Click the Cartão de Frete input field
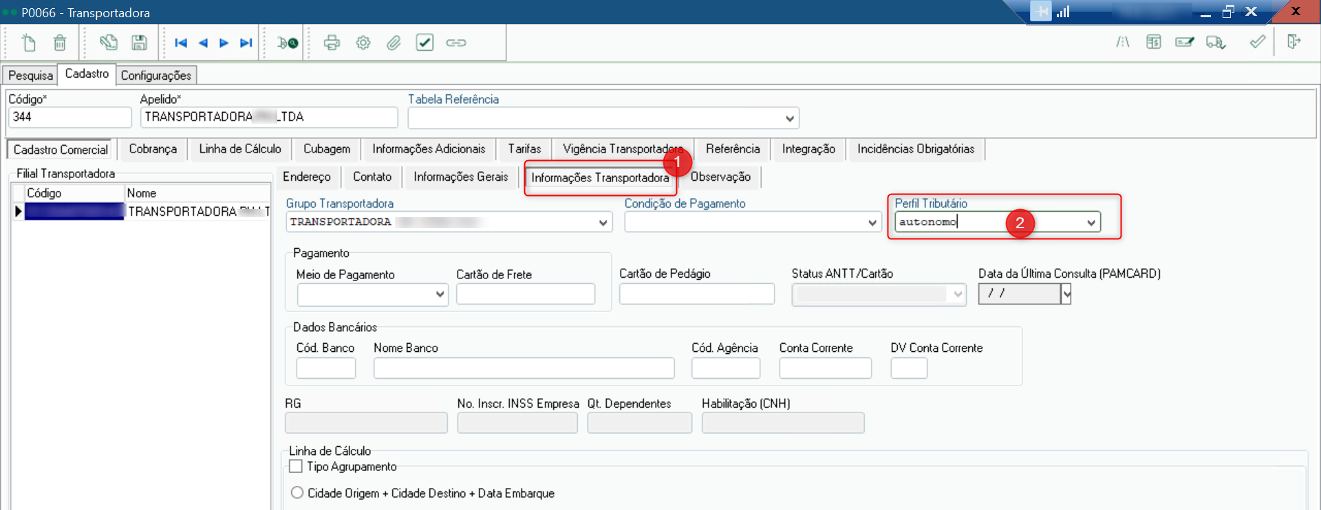Image resolution: width=1321 pixels, height=510 pixels. (x=526, y=294)
